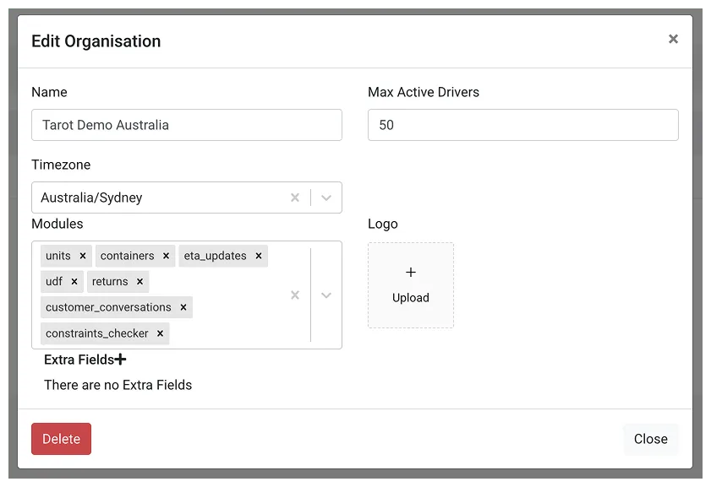Click the Edit Organisation title

click(96, 41)
